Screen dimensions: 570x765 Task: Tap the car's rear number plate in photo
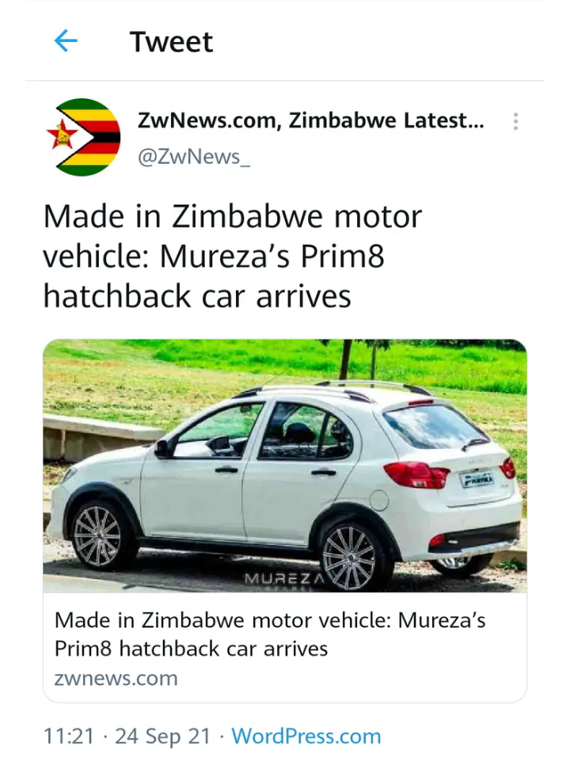pos(477,480)
